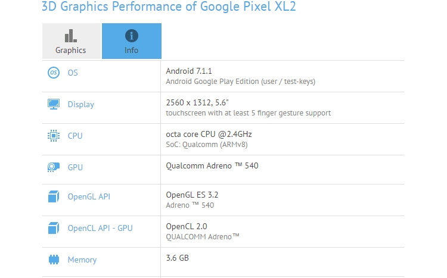Click the info circle icon

click(132, 36)
